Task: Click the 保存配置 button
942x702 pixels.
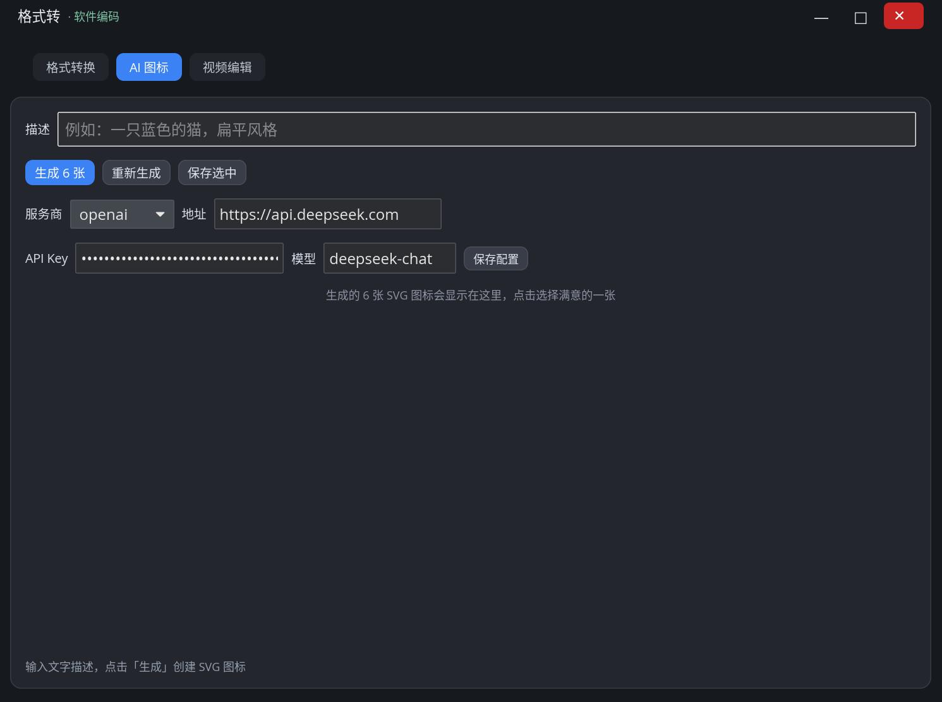Action: 496,258
